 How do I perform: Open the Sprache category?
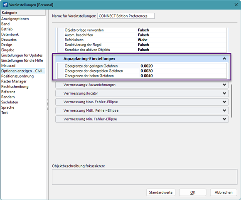[7, 107]
